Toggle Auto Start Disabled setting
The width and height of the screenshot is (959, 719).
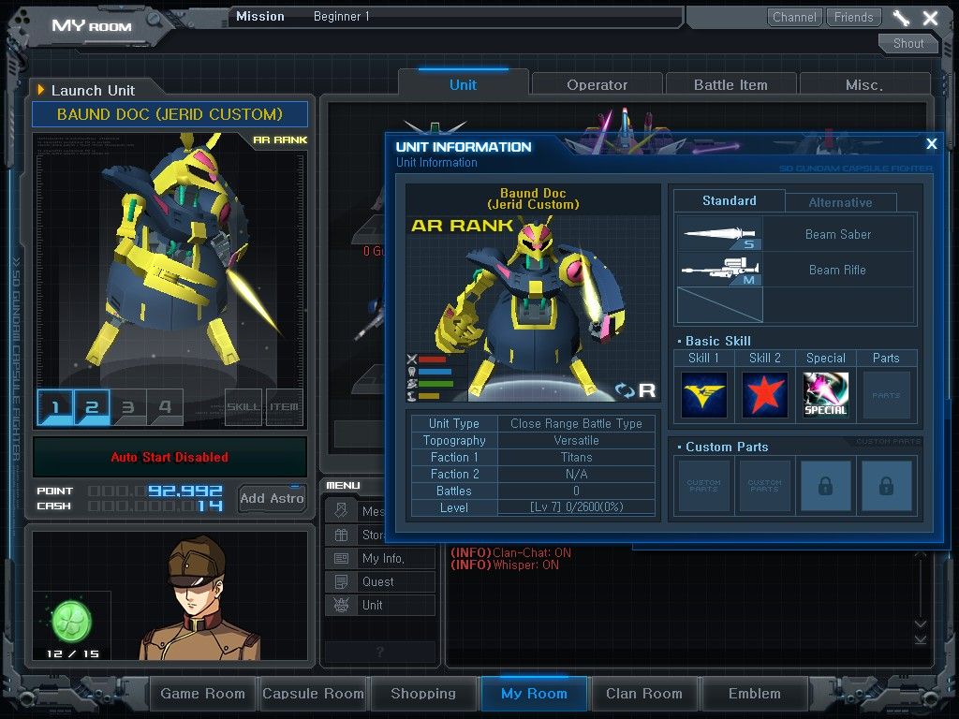click(x=170, y=457)
